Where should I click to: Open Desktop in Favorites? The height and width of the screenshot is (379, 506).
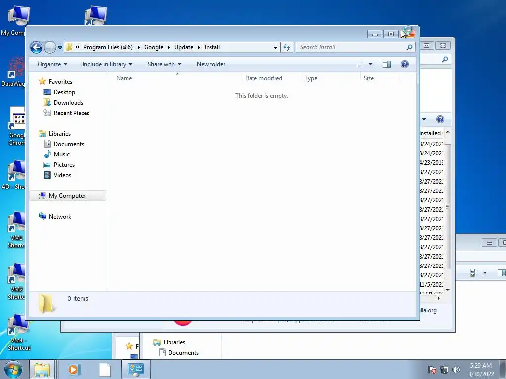[64, 92]
